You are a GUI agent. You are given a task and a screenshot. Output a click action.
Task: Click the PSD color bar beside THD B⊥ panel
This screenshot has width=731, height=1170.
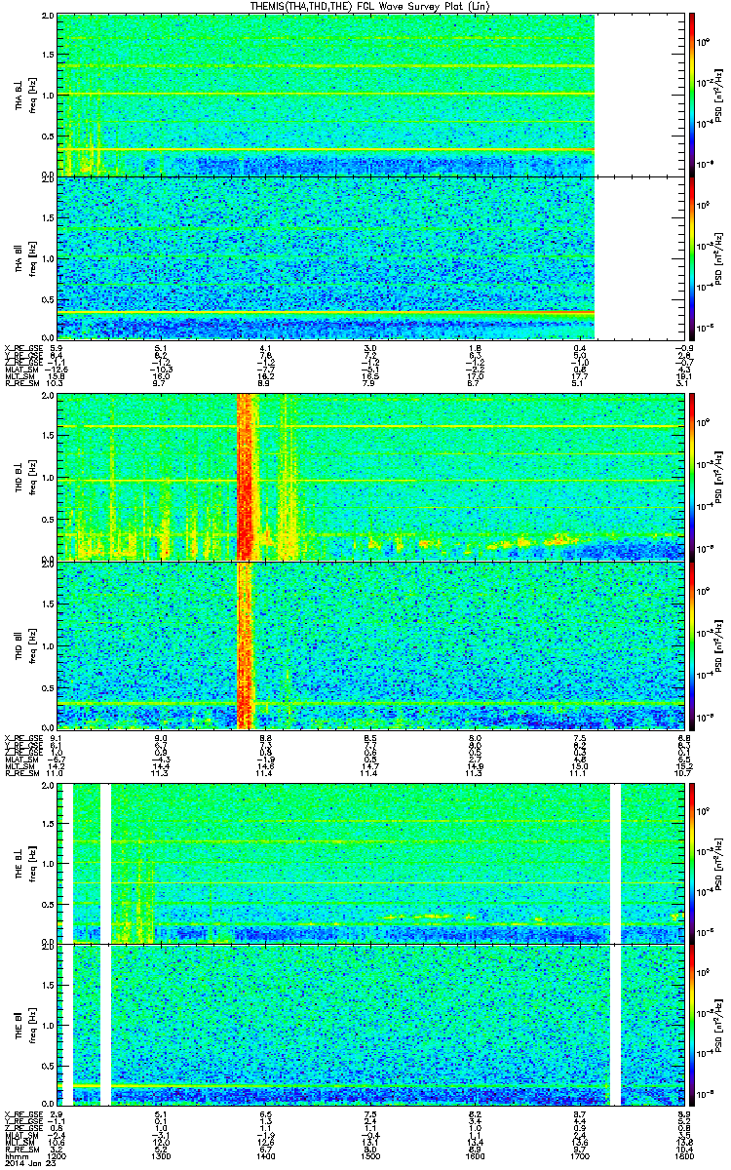click(x=691, y=475)
